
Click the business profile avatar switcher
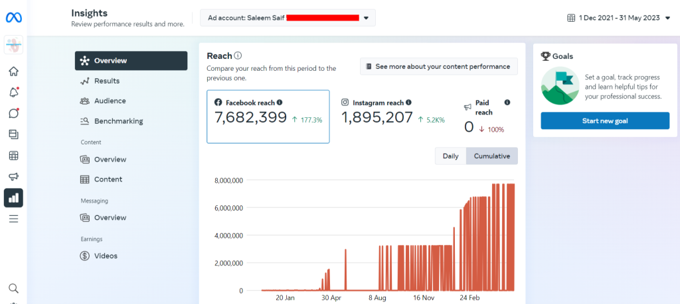pyautogui.click(x=13, y=45)
